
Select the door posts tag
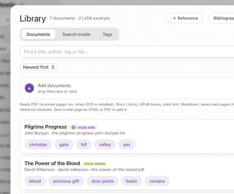[103, 181]
